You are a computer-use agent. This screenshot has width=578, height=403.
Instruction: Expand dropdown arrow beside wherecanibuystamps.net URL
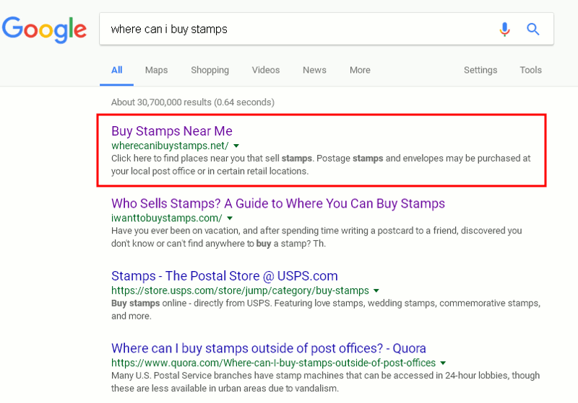(x=236, y=146)
